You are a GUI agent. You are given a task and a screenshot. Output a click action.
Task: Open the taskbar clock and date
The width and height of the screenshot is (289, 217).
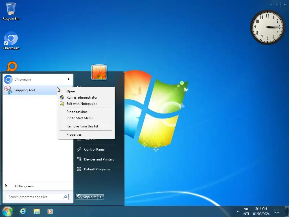point(261,211)
